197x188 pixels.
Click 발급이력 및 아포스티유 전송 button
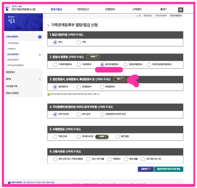(168, 169)
